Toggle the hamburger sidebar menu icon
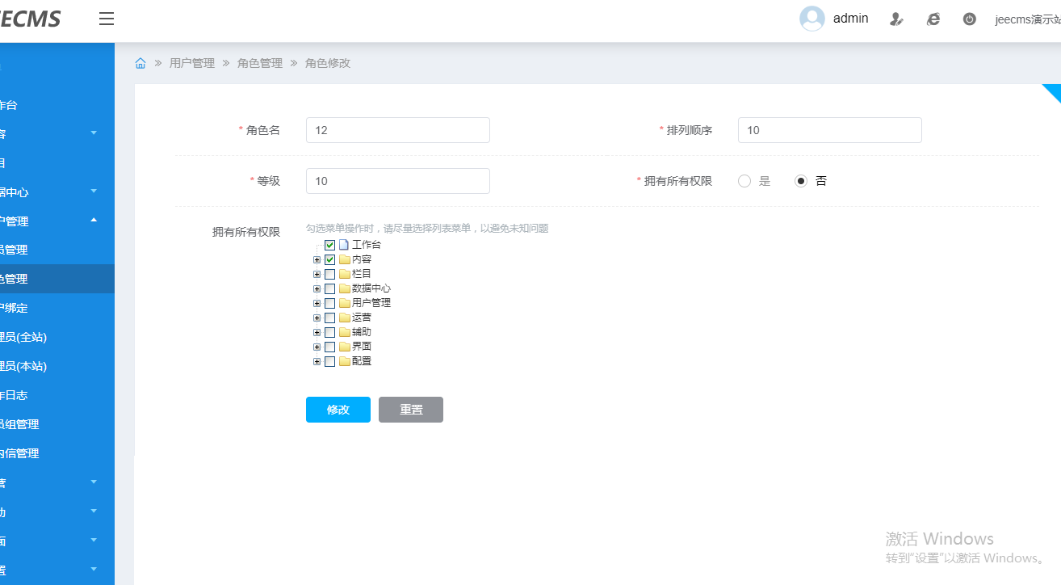 pos(107,19)
